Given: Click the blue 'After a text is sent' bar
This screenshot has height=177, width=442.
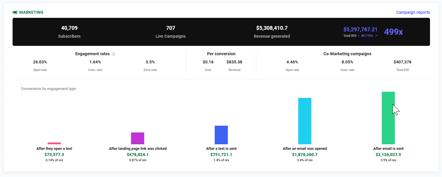Looking at the screenshot, I should coord(221,135).
